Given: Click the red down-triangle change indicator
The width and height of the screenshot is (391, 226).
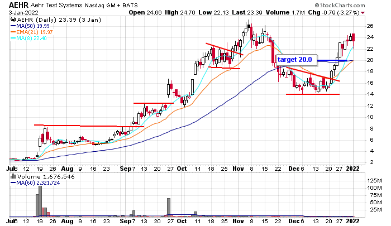Looking at the screenshot, I should click(x=363, y=13).
